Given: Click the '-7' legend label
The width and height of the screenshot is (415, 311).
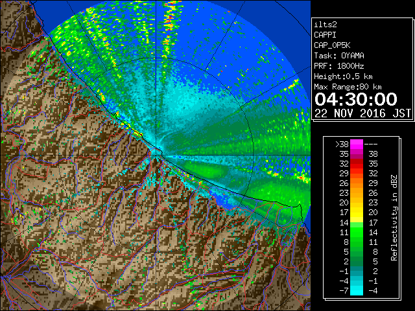Looking at the screenshot, I should (x=344, y=290).
